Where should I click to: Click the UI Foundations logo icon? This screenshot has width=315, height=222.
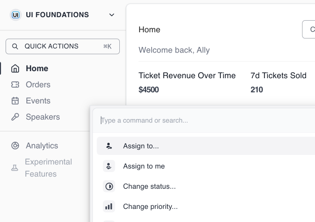(x=15, y=15)
